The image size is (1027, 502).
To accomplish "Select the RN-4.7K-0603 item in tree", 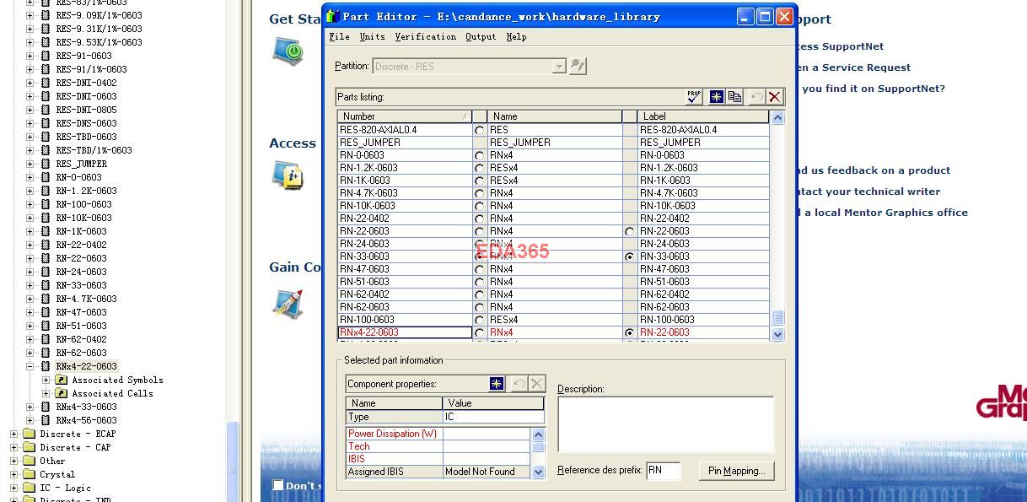I will [86, 299].
